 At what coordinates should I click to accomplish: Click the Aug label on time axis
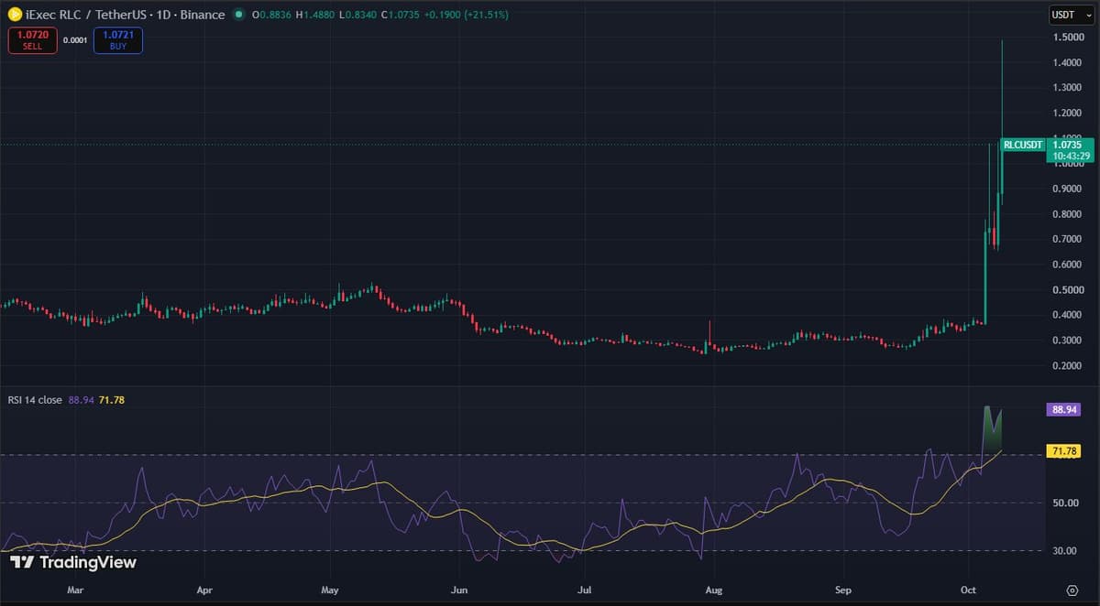(x=714, y=590)
